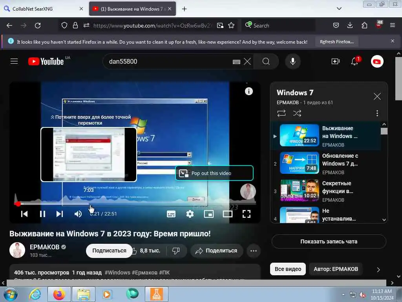Dismiss the Firefox refresh notification bar

pyautogui.click(x=392, y=41)
